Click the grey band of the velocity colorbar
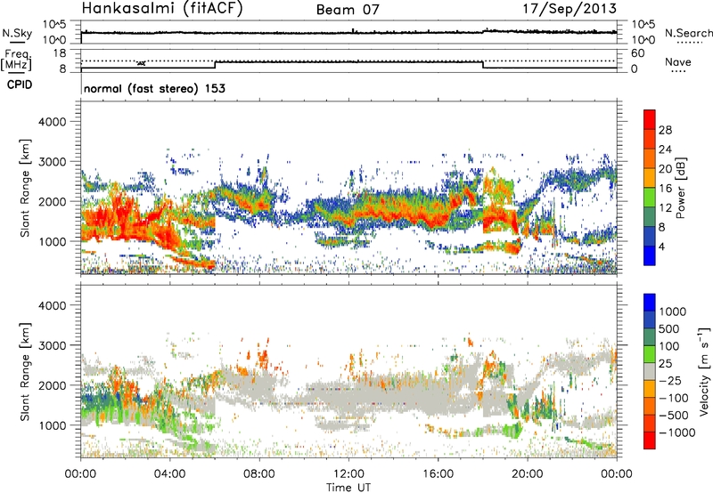The image size is (713, 493). click(x=650, y=371)
